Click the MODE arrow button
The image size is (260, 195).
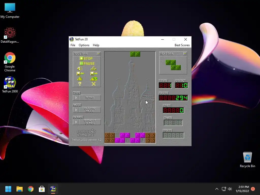coord(76,110)
